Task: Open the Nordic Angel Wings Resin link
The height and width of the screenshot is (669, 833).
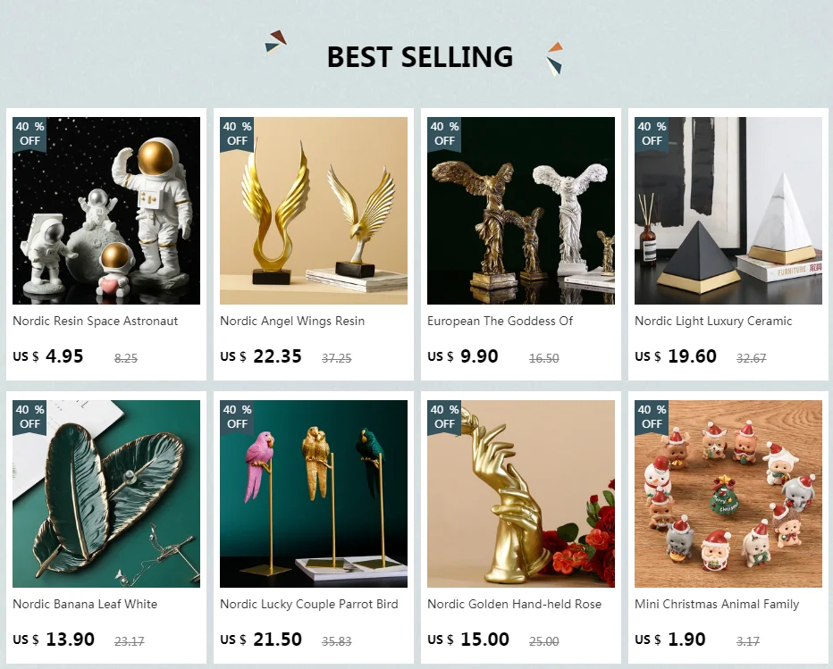Action: click(x=292, y=322)
